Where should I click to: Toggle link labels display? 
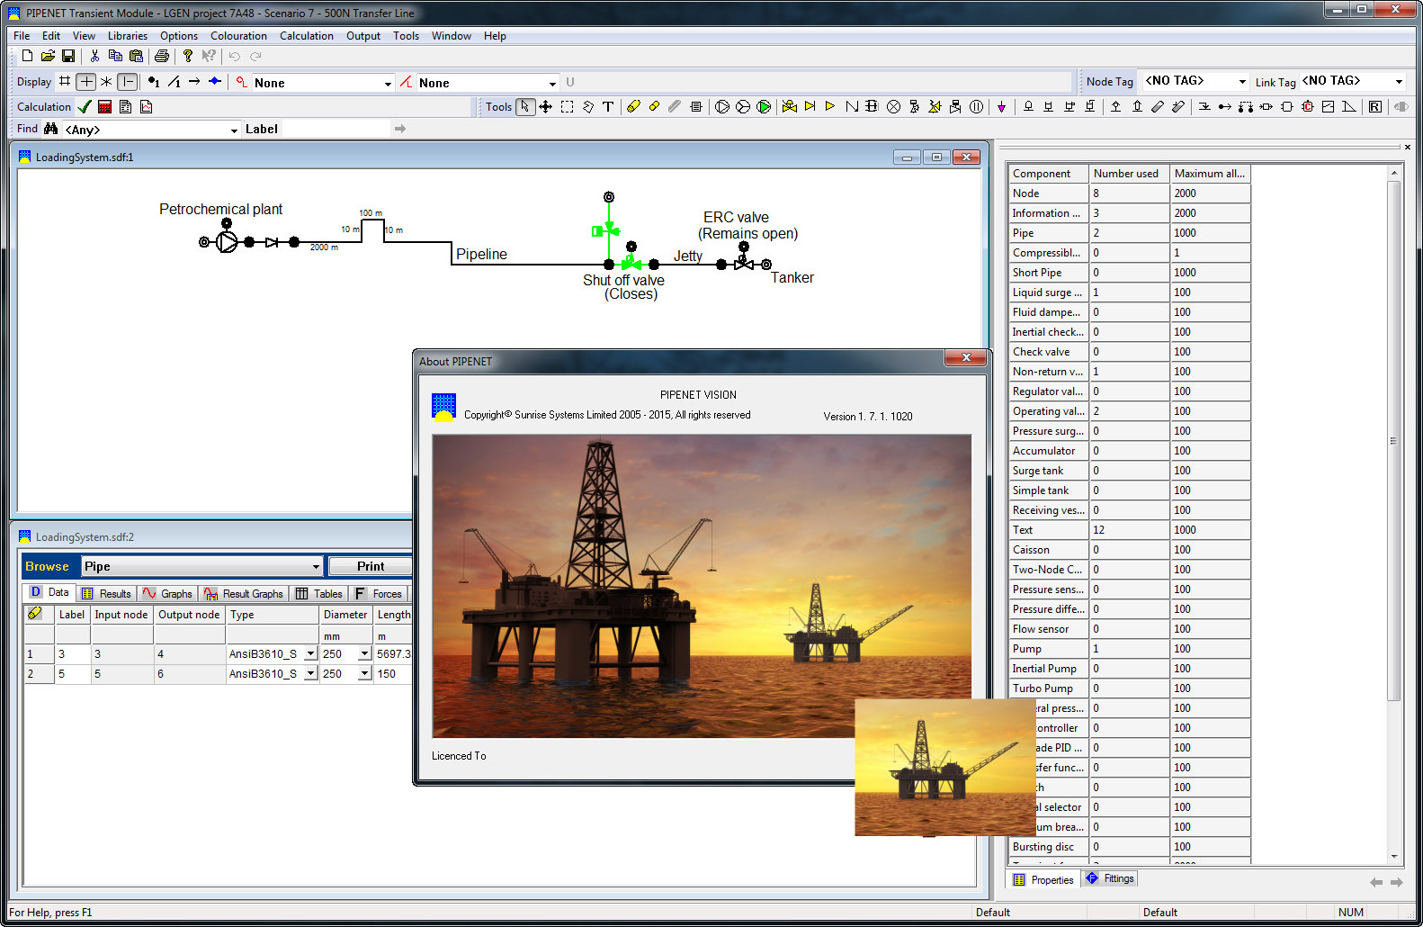point(175,81)
